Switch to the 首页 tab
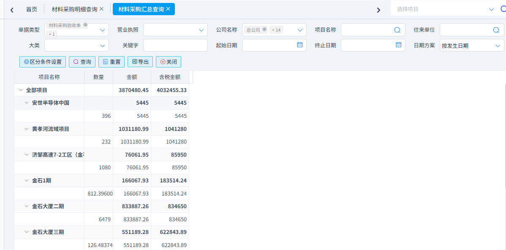The height and width of the screenshot is (250, 506). [x=31, y=9]
